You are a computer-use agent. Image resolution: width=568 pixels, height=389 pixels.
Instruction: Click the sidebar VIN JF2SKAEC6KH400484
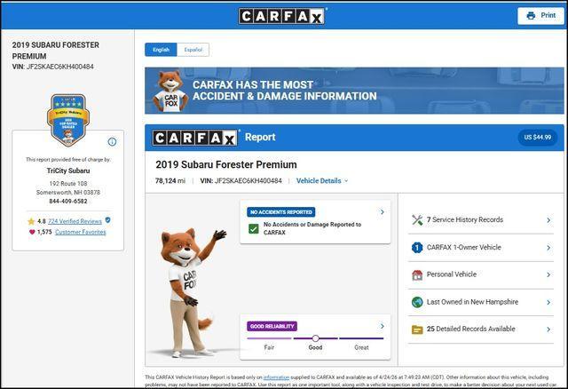pos(59,67)
